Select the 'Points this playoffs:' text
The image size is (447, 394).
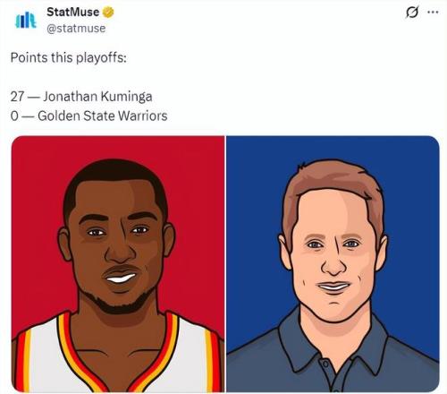point(69,57)
